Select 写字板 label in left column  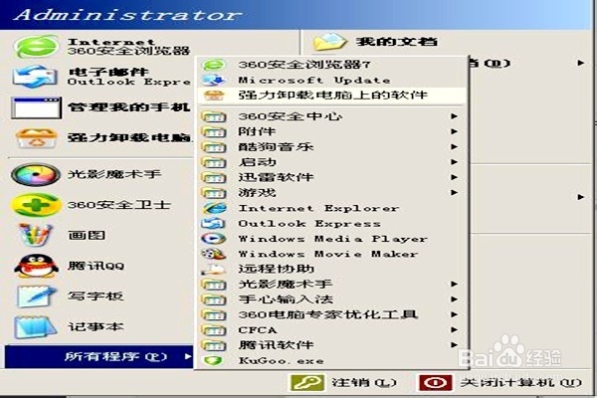click(96, 296)
